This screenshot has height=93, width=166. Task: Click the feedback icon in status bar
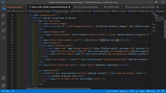(x=158, y=91)
